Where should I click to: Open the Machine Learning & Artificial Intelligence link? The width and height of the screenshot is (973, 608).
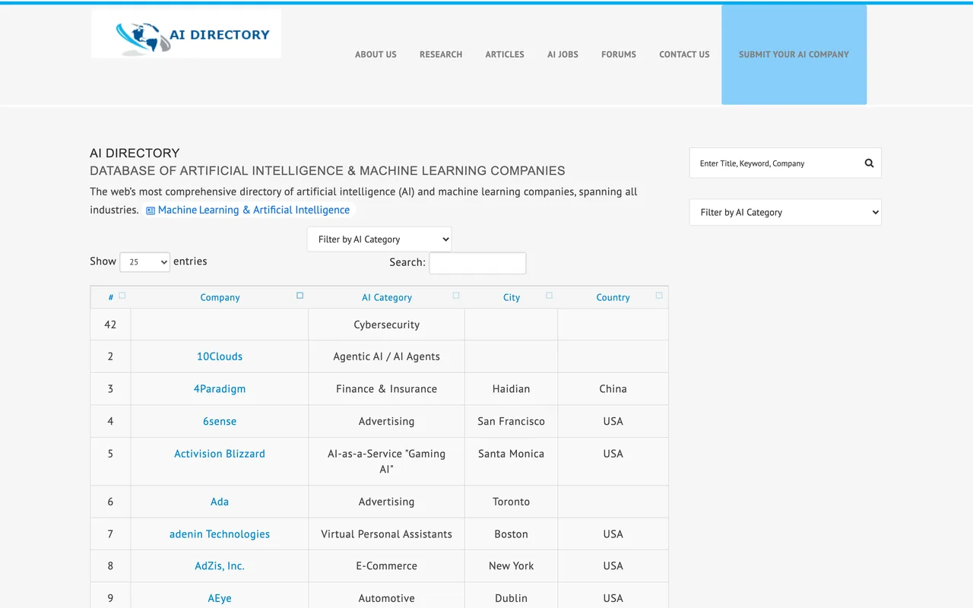(254, 210)
